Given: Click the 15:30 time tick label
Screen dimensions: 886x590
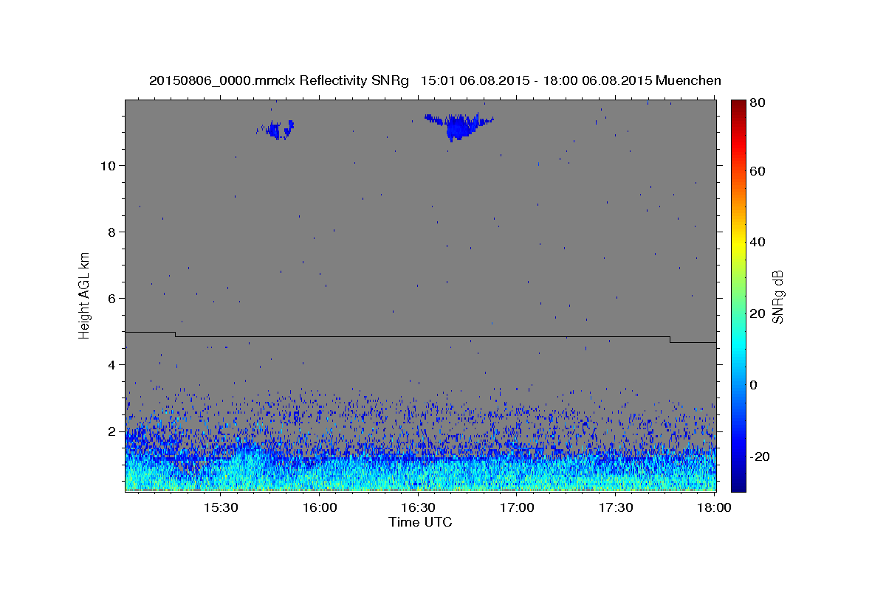Looking at the screenshot, I should 221,508.
